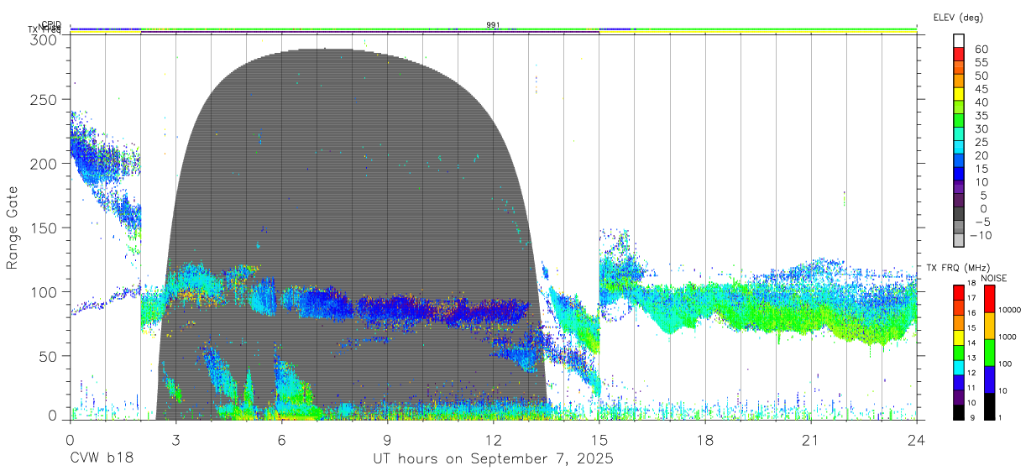
Task: Click the 9 tick on UT hours axis
Action: click(387, 440)
